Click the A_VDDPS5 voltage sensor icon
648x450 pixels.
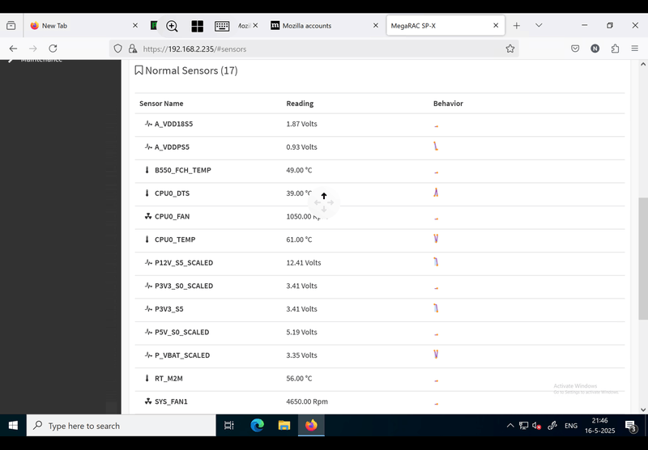click(148, 146)
